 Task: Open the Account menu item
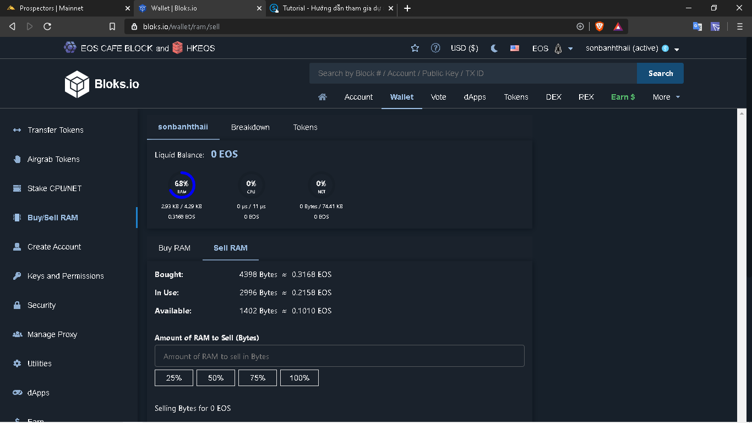(x=358, y=97)
